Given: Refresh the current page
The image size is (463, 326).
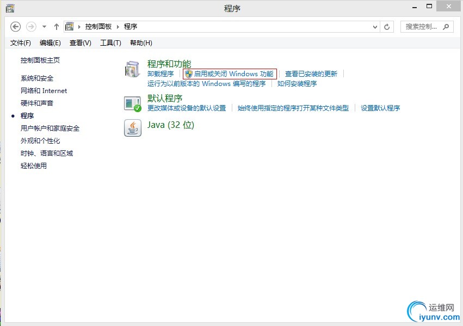Looking at the screenshot, I should pyautogui.click(x=387, y=27).
